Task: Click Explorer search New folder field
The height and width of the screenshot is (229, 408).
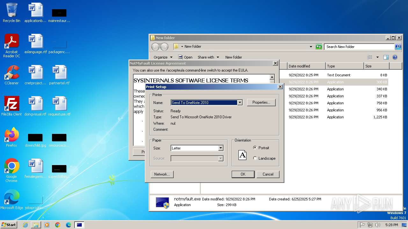Action: [x=360, y=47]
